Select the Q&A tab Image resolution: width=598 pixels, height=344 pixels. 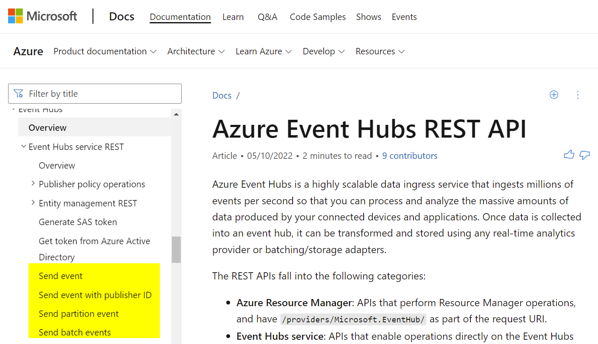(x=268, y=17)
